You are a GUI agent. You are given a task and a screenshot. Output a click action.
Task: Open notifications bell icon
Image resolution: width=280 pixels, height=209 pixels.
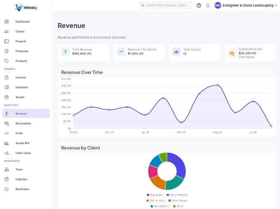(208, 5)
